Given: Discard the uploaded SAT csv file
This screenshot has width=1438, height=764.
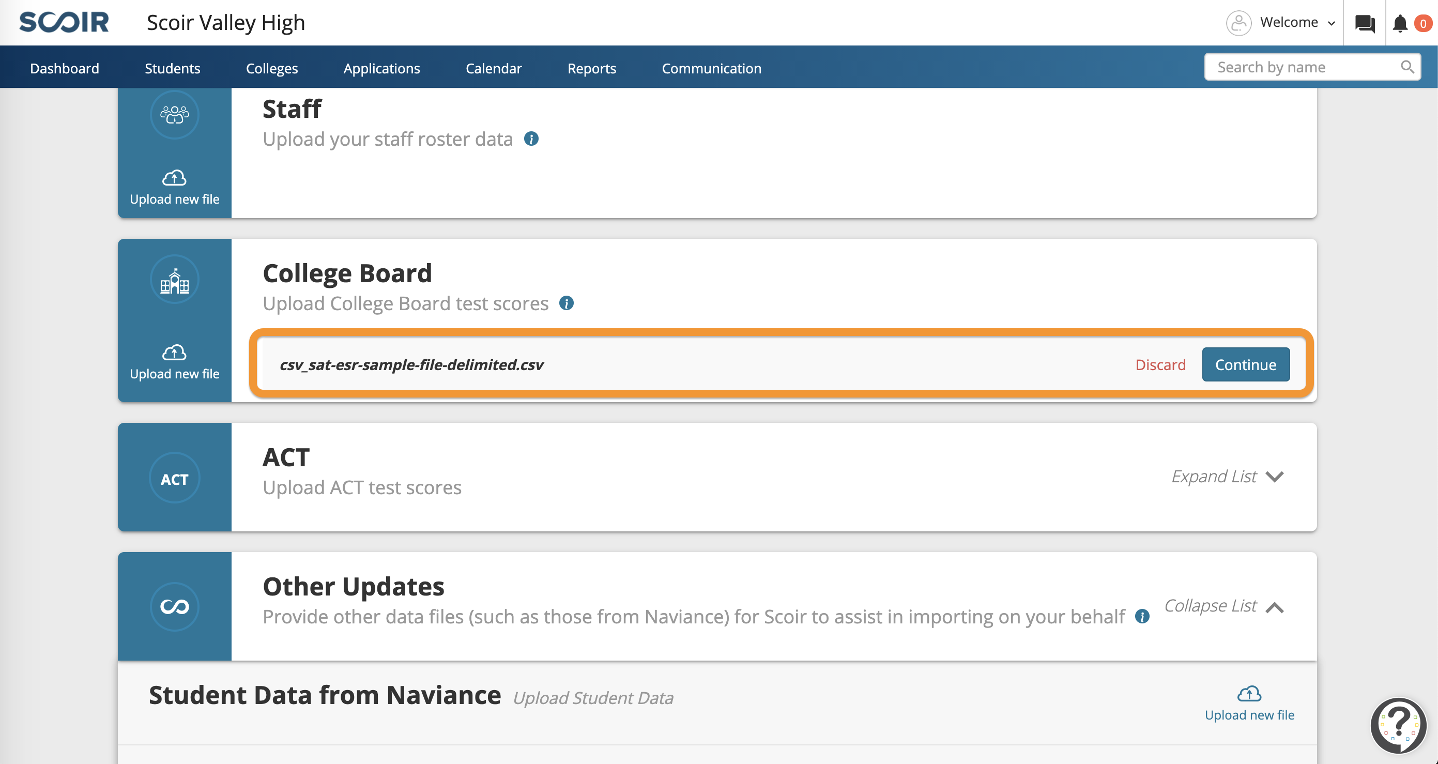Looking at the screenshot, I should pyautogui.click(x=1160, y=364).
